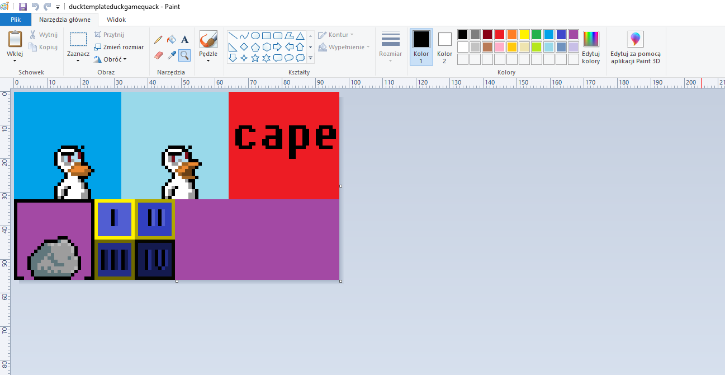Choose the rectangle shape
The width and height of the screenshot is (725, 375).
(x=267, y=36)
